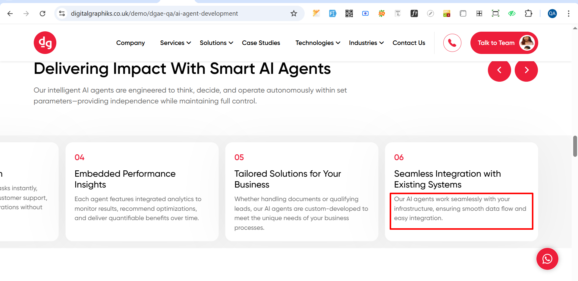The image size is (578, 281).
Task: Open the browser Extensions puzzle icon
Action: pos(528,14)
